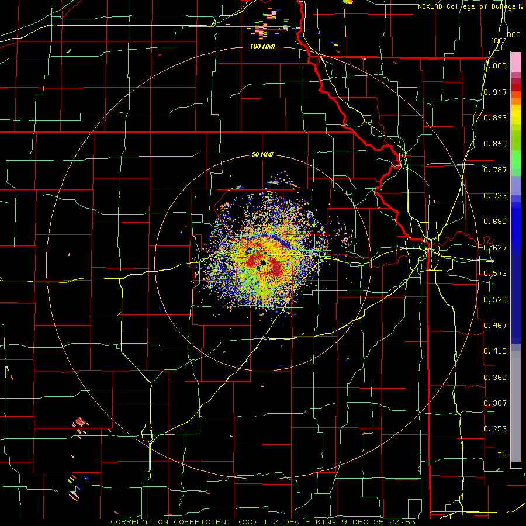Screen dimensions: 526x526
Task: Pick the bright green color bar segment
Action: click(x=516, y=160)
